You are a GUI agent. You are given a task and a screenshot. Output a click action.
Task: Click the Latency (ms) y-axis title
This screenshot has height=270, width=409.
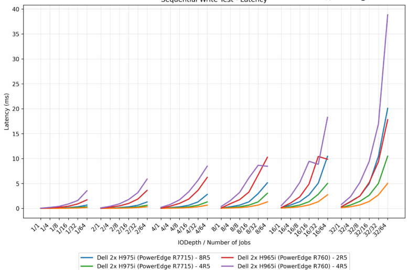6,109
